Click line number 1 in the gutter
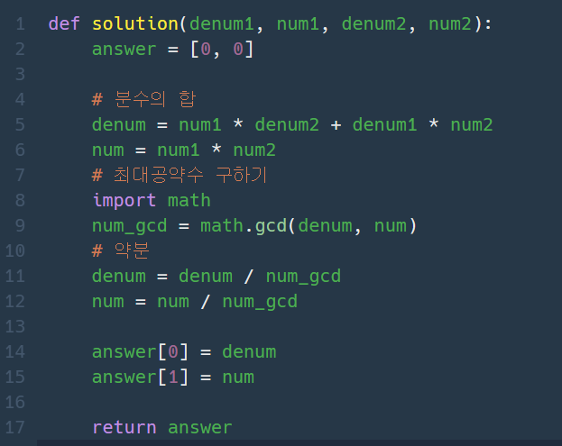 click(21, 24)
